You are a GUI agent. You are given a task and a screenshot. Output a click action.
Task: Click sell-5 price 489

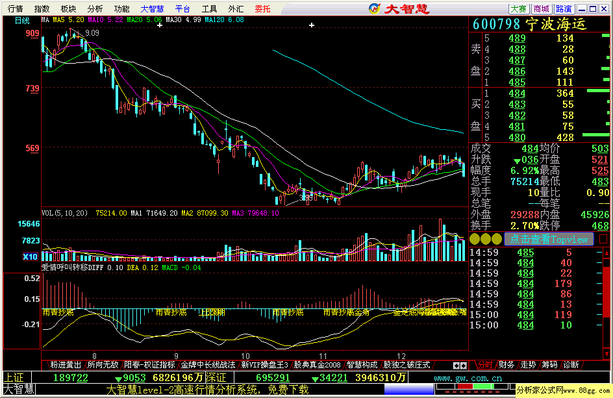click(517, 38)
